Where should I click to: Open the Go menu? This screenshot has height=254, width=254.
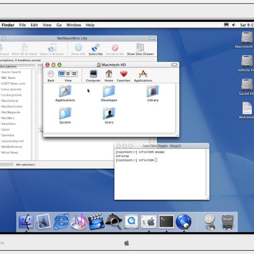pyautogui.click(x=59, y=25)
